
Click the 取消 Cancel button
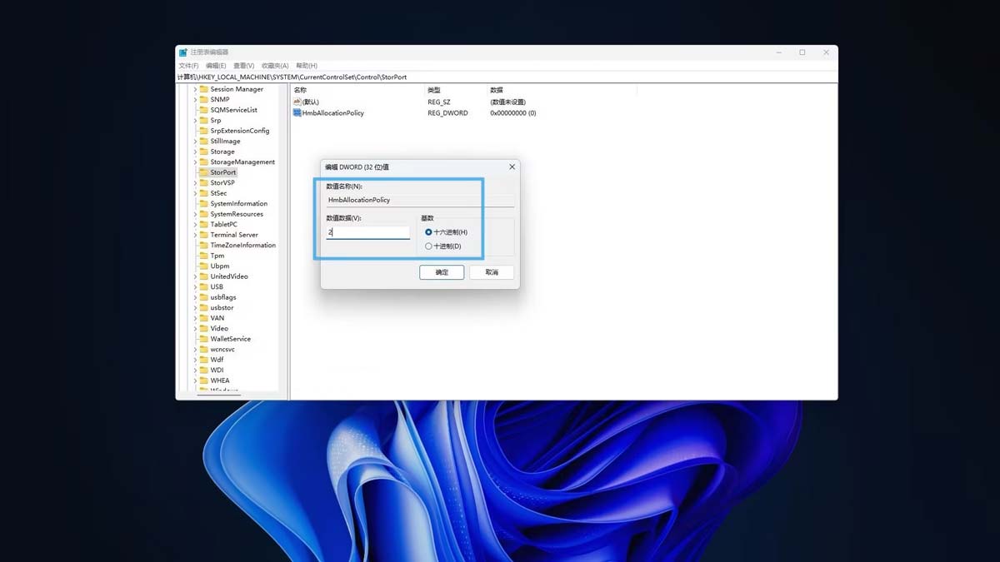(x=492, y=272)
